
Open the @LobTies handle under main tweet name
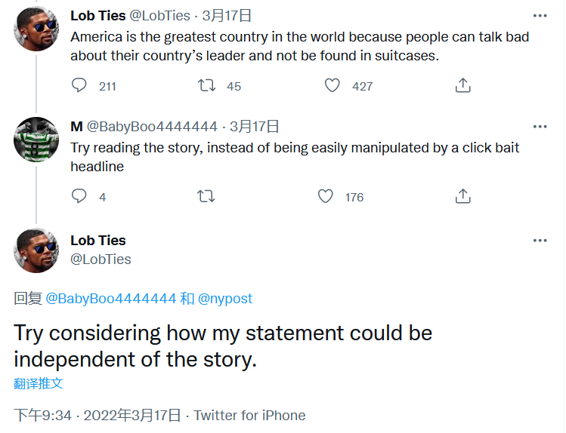(101, 259)
